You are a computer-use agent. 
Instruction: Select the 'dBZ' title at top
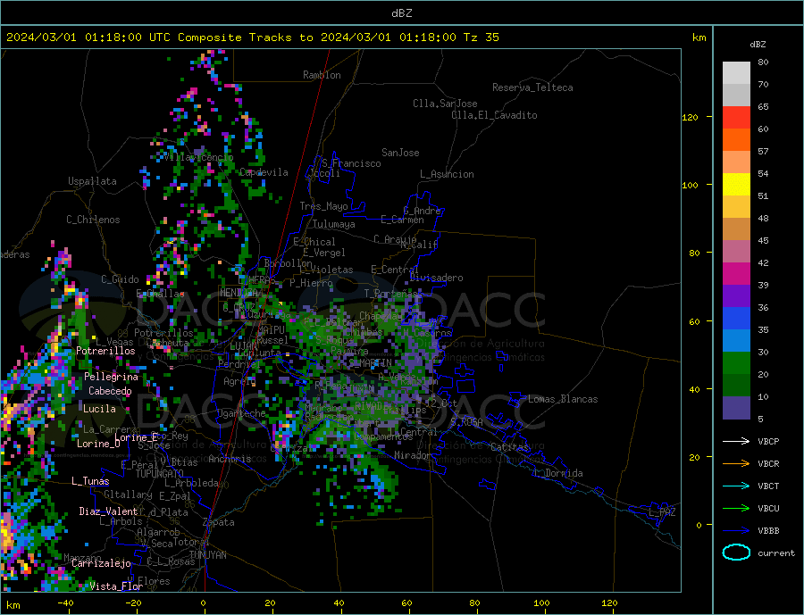tap(401, 13)
